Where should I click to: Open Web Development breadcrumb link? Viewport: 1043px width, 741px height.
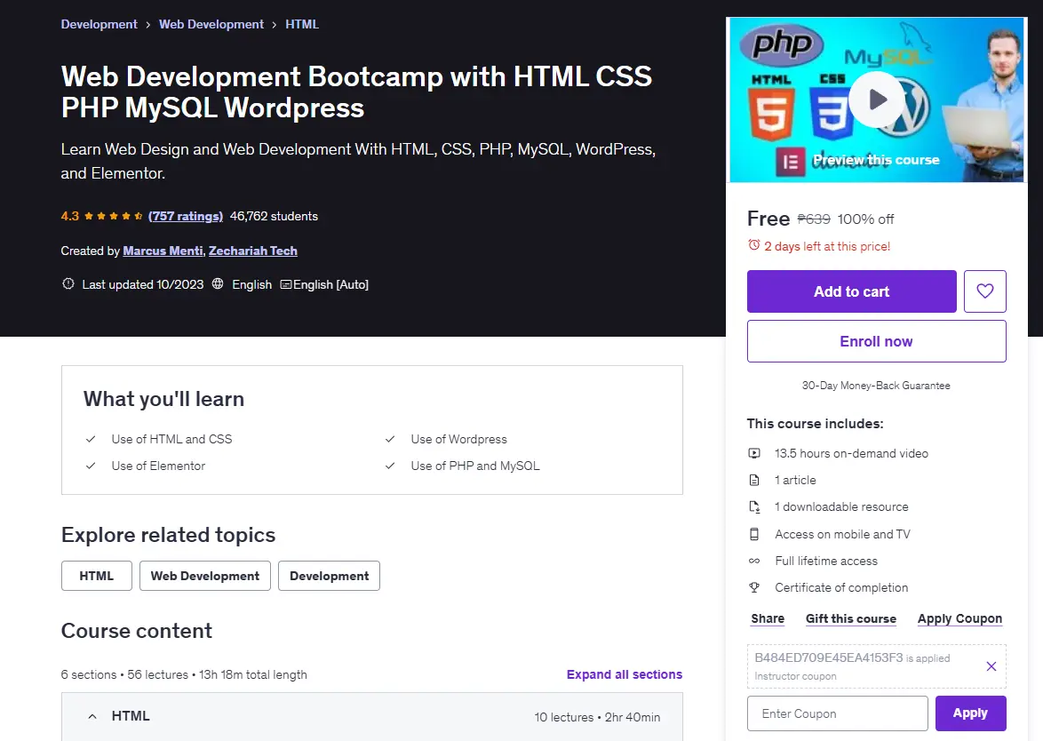[211, 24]
